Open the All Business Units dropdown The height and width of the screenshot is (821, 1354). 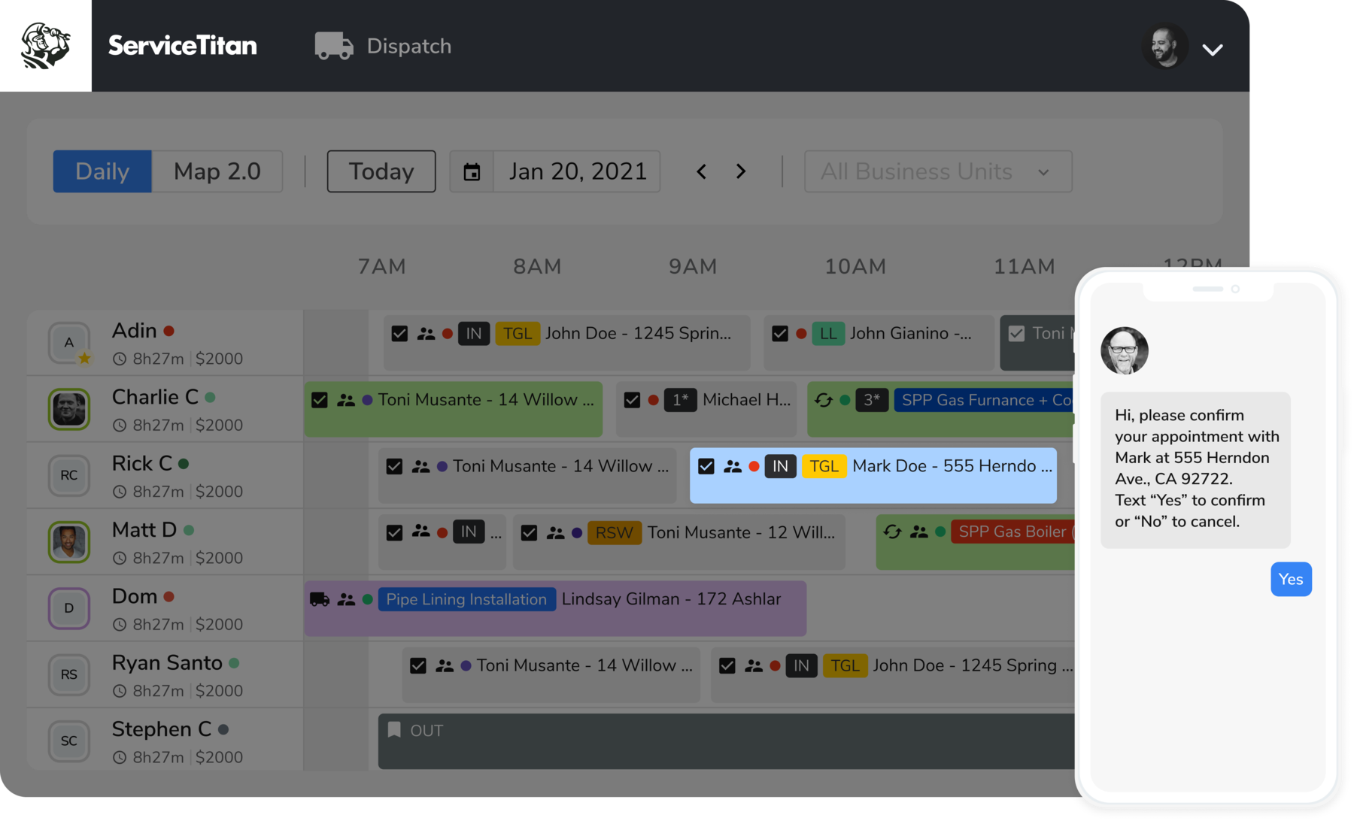(x=938, y=171)
